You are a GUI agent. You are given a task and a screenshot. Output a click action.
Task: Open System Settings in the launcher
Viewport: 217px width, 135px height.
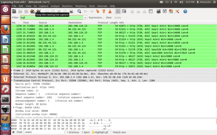pyautogui.click(x=5, y=89)
